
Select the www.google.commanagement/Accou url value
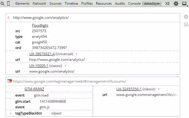coord(147,95)
